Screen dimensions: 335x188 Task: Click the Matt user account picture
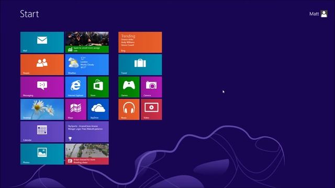coord(324,14)
